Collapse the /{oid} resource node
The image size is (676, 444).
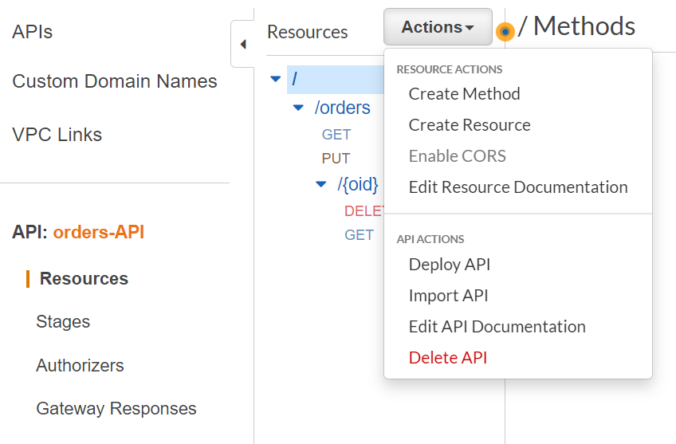click(320, 184)
